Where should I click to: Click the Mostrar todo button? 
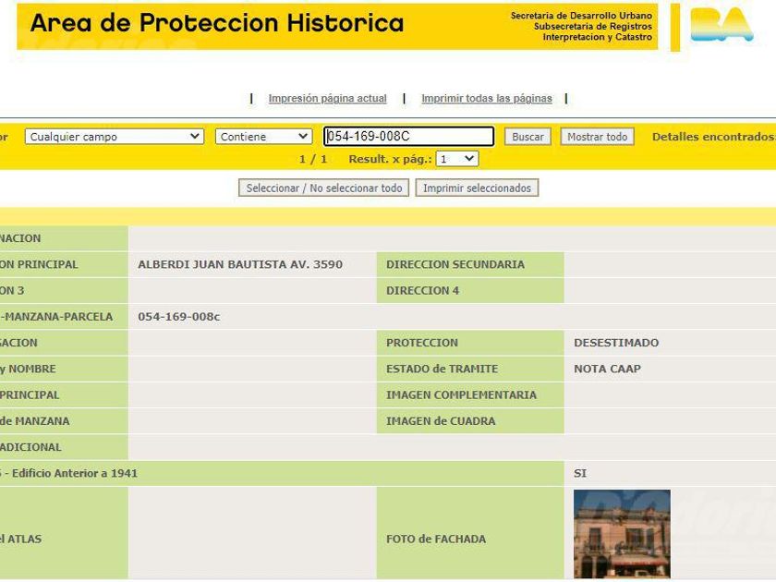coord(598,137)
